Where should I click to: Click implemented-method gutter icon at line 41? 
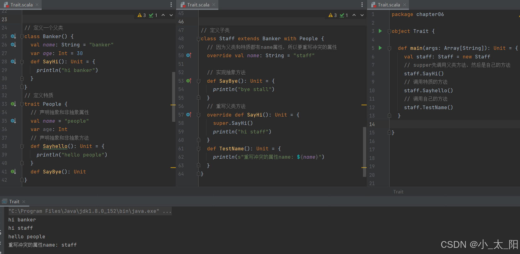click(x=13, y=172)
